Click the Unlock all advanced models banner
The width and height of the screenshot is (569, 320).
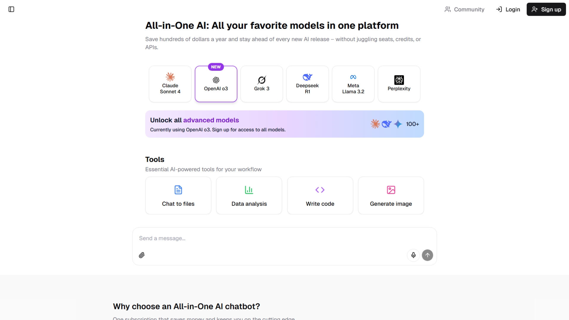point(284,124)
